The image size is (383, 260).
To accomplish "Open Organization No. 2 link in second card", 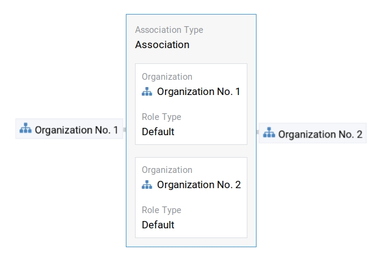I will coord(199,184).
